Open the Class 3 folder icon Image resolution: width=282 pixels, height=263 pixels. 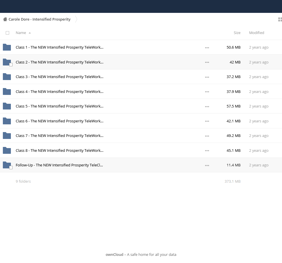pyautogui.click(x=7, y=77)
